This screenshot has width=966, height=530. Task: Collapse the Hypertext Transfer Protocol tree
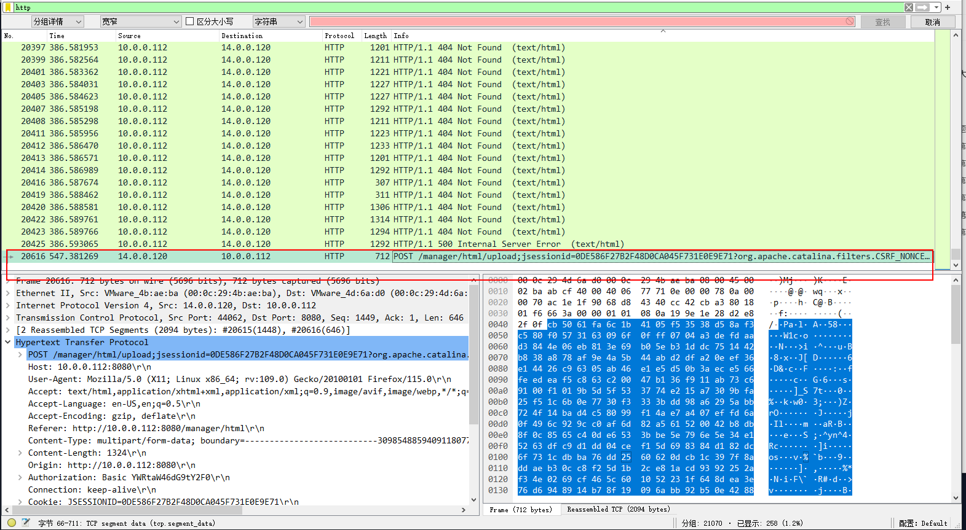point(7,342)
